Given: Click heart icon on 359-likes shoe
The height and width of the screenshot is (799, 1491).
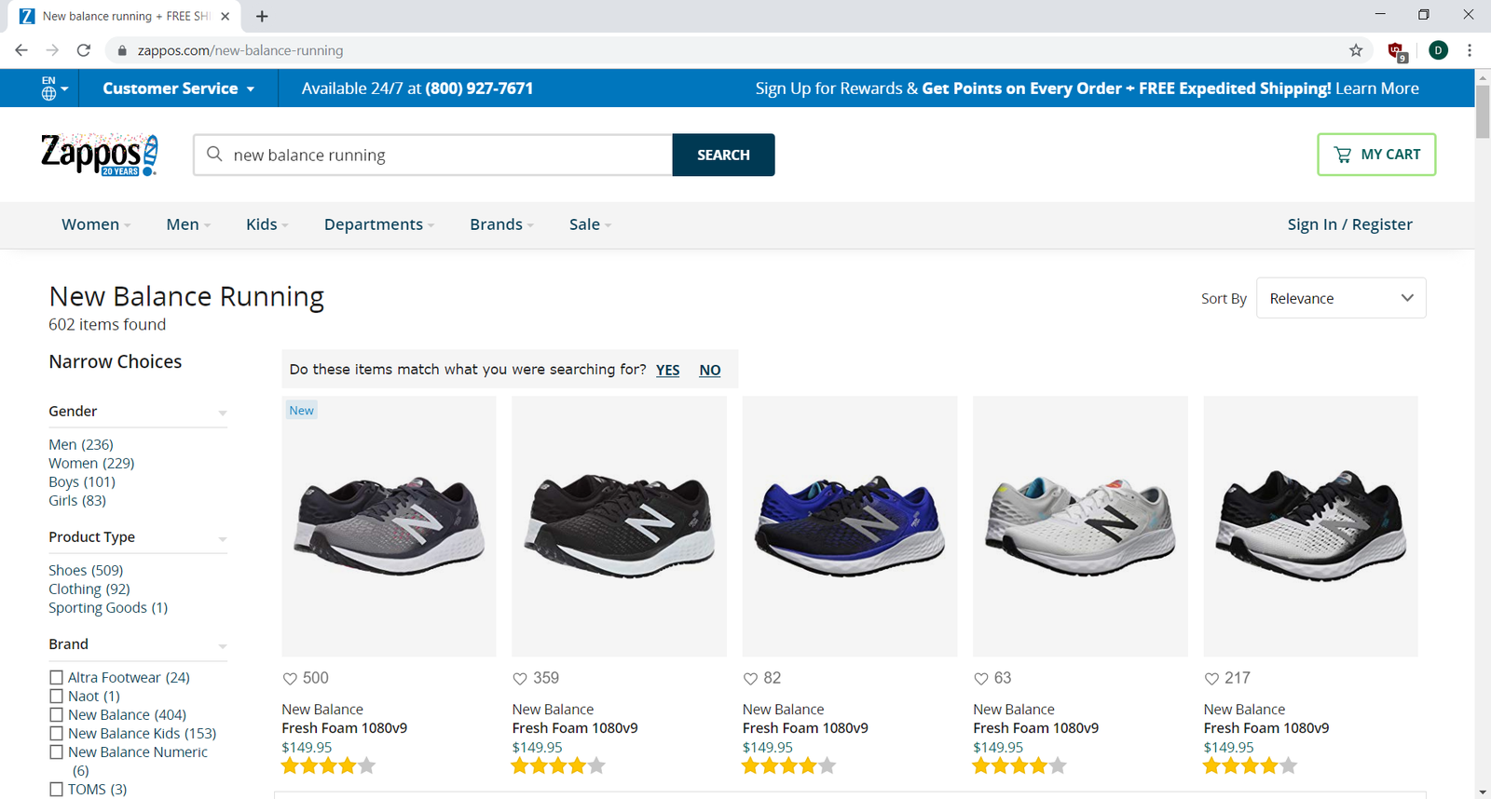Looking at the screenshot, I should point(520,679).
